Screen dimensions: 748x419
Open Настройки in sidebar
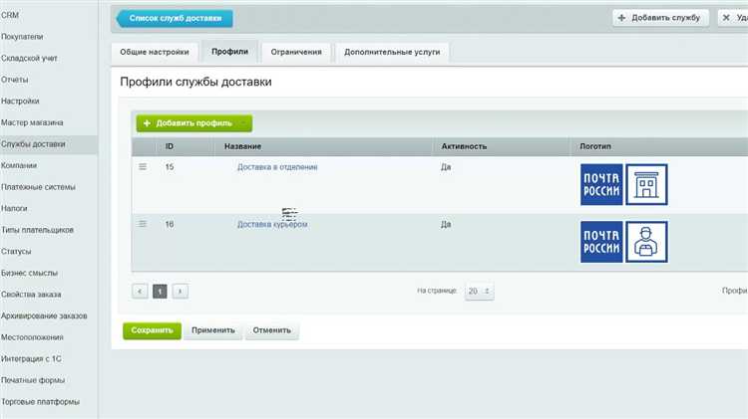(20, 101)
